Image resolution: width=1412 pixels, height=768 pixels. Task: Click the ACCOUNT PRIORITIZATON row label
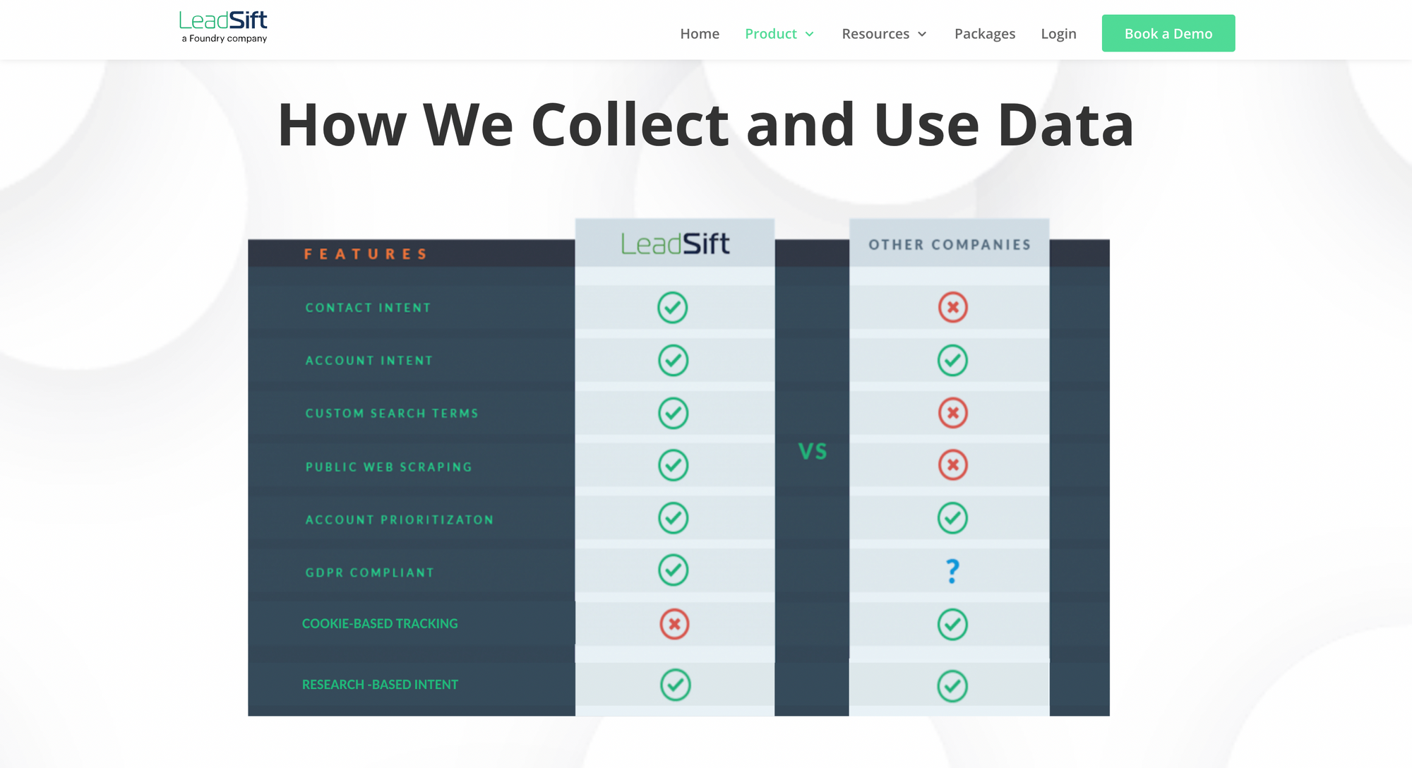click(400, 520)
